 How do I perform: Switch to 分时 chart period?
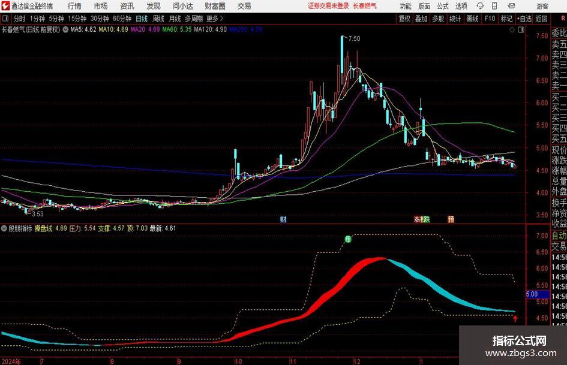coord(20,19)
